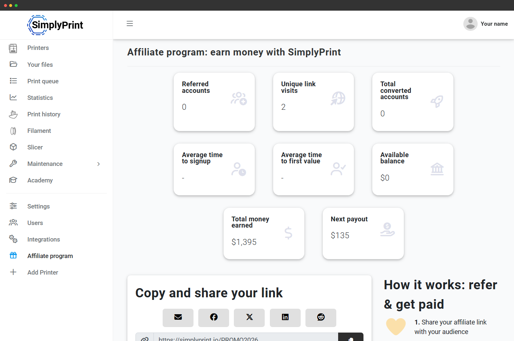Click the Print history boat icon

pyautogui.click(x=13, y=114)
